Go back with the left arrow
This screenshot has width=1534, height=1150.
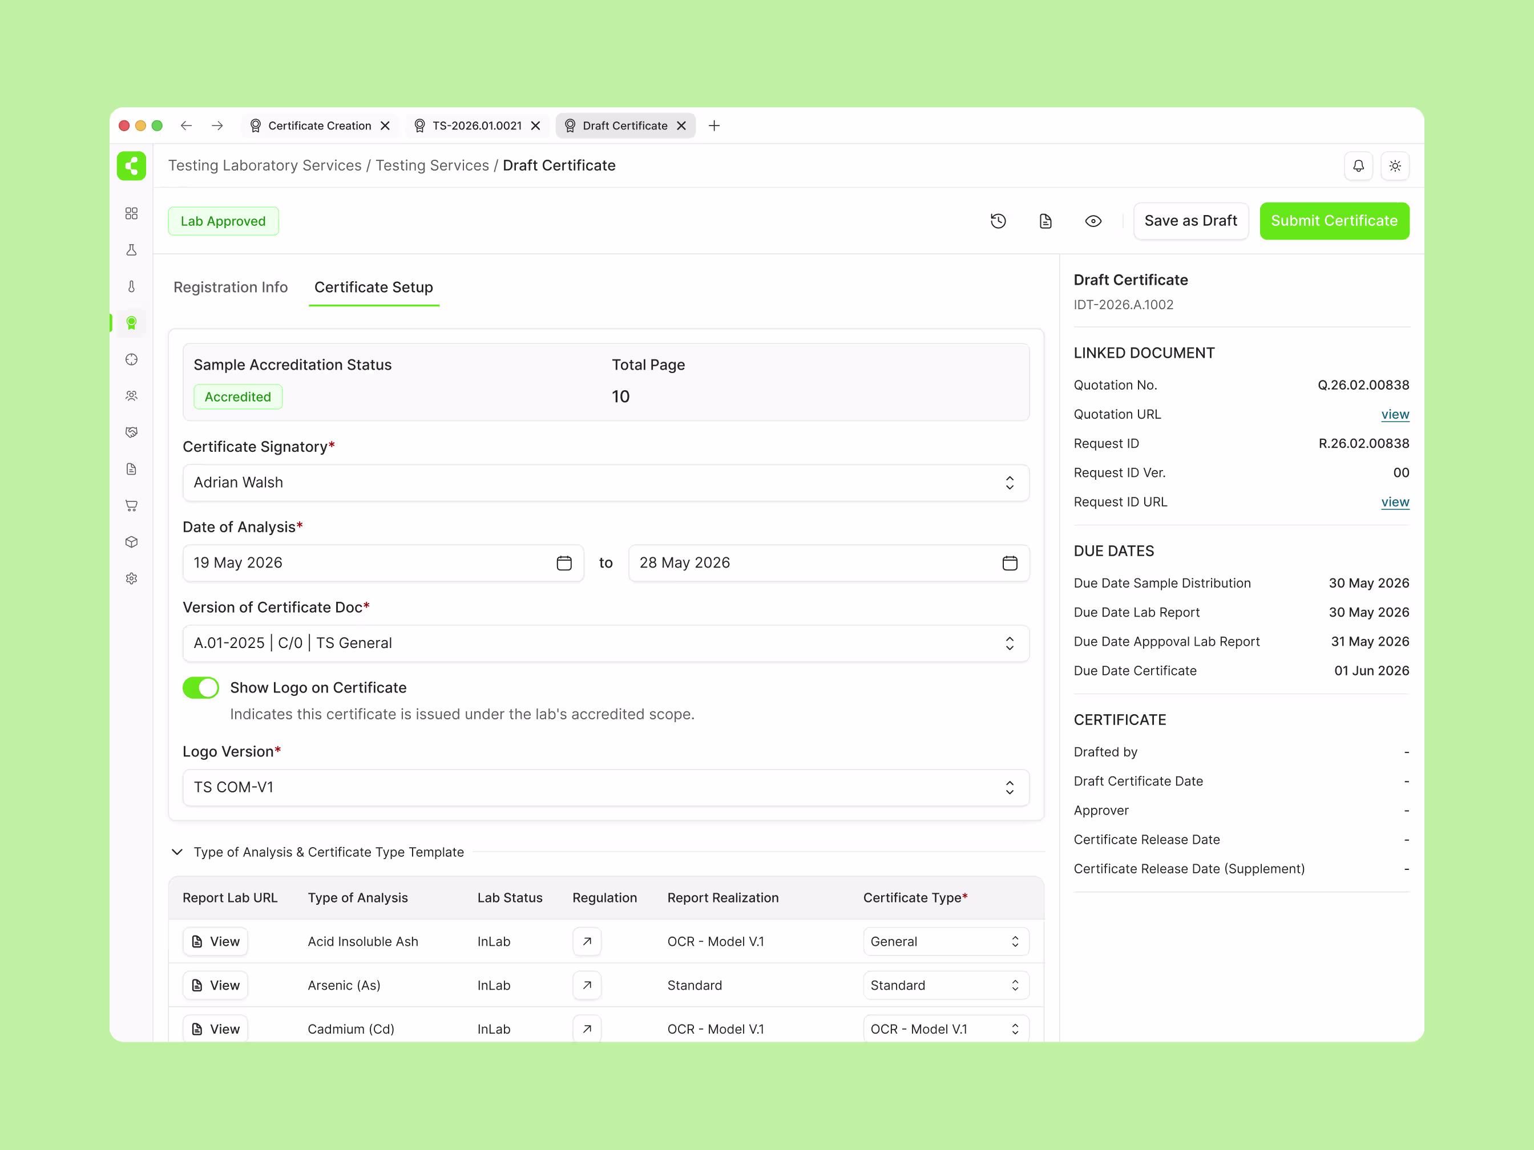tap(186, 125)
